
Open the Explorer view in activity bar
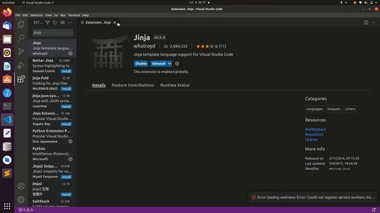click(21, 24)
